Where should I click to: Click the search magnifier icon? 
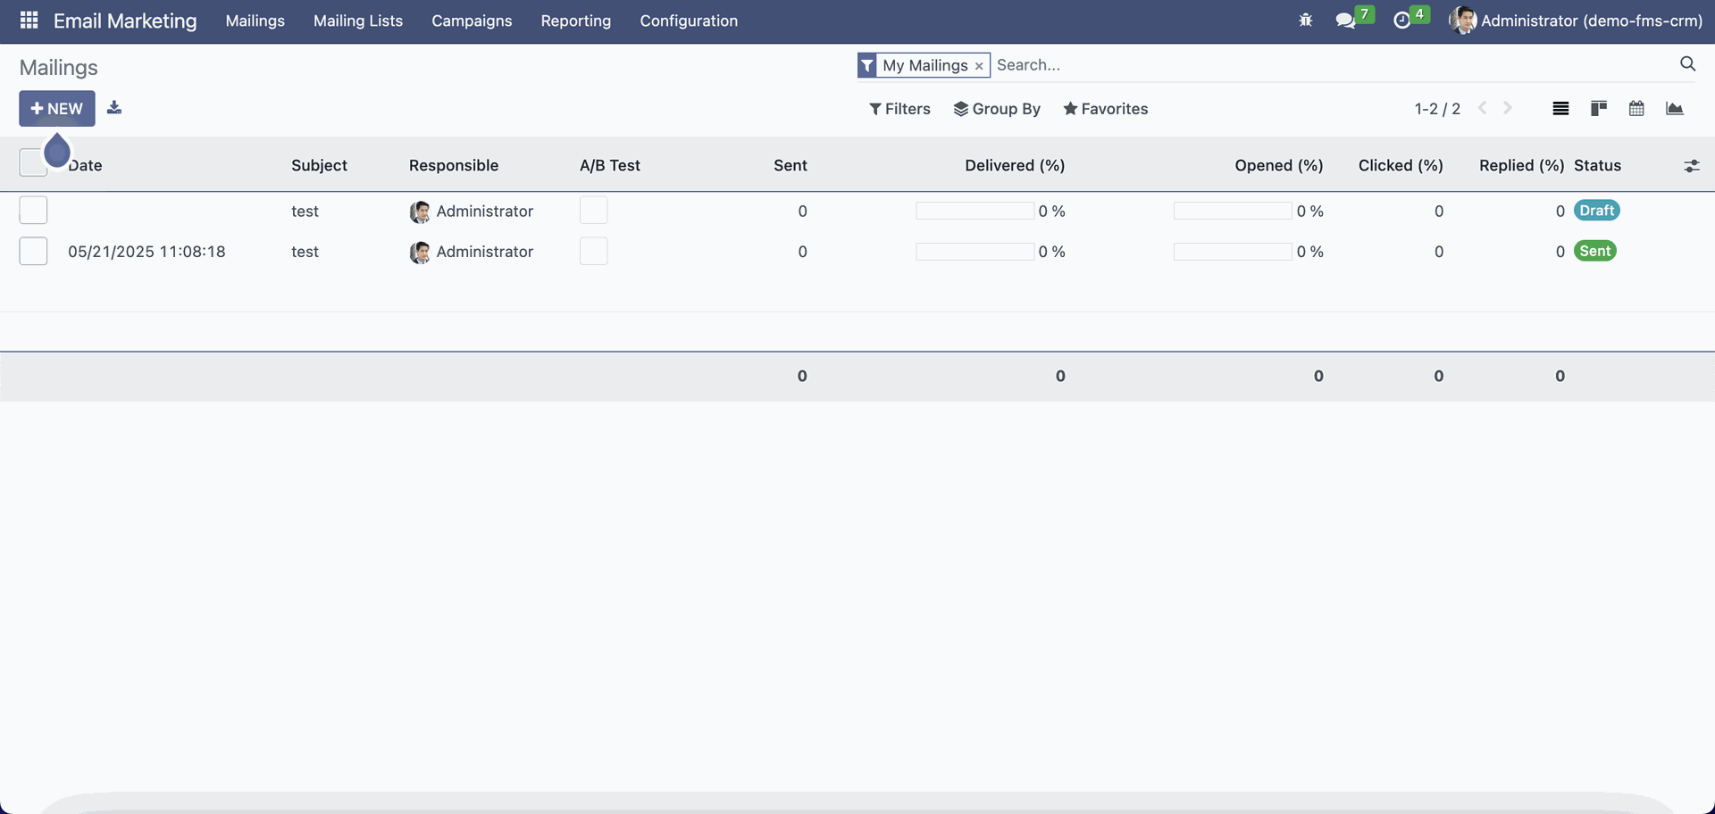coord(1687,64)
